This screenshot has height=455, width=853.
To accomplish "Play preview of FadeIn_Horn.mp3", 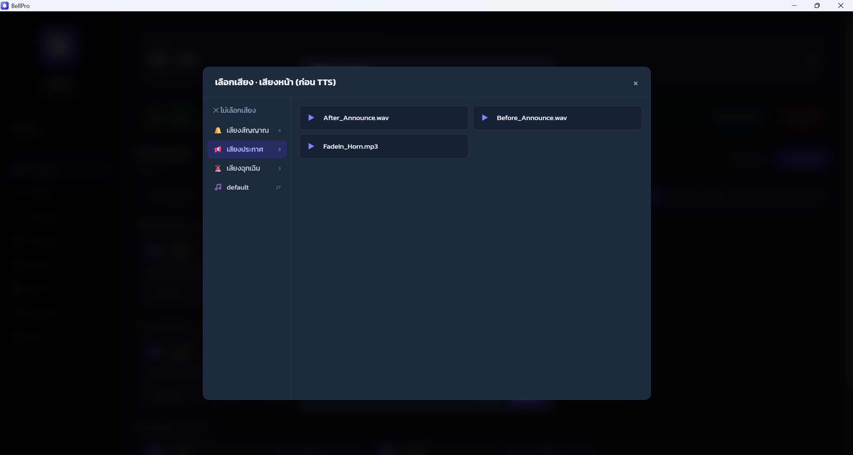I will tap(311, 146).
